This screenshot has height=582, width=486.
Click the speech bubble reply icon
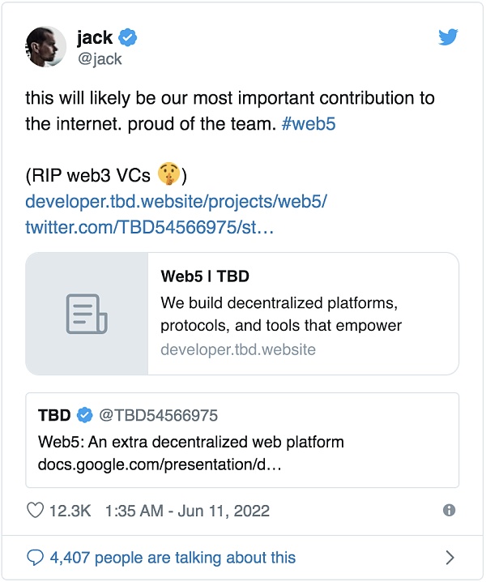36,558
